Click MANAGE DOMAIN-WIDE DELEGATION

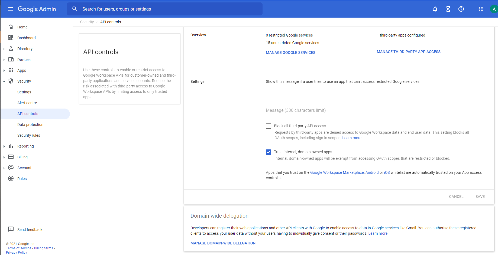[x=223, y=243]
